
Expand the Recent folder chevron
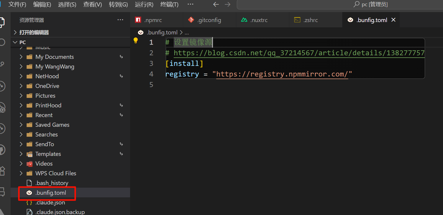pos(21,115)
